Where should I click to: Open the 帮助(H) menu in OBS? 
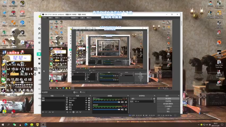[x=89, y=18]
